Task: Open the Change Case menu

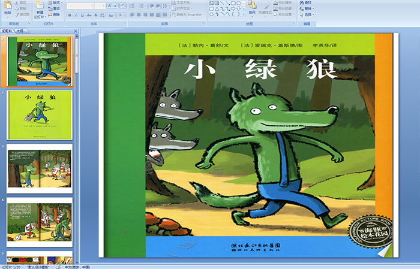Action: [111, 15]
